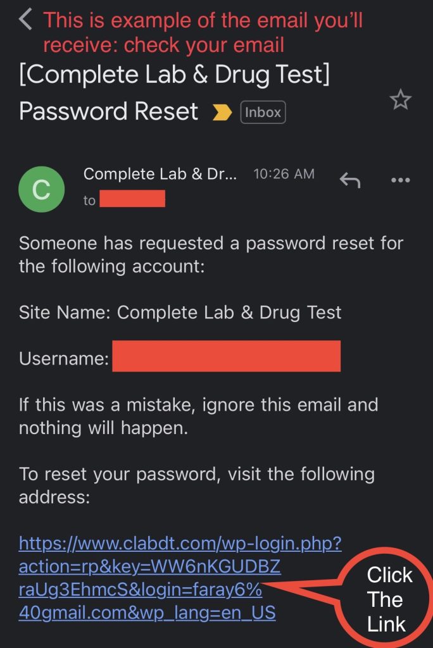The image size is (433, 648).
Task: Tap the "Someone has requested a password reset" paragraph
Action: 211,254
